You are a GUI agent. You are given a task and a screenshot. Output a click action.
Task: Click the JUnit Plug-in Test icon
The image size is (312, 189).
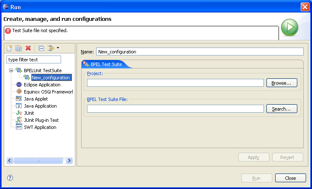pyautogui.click(x=19, y=120)
